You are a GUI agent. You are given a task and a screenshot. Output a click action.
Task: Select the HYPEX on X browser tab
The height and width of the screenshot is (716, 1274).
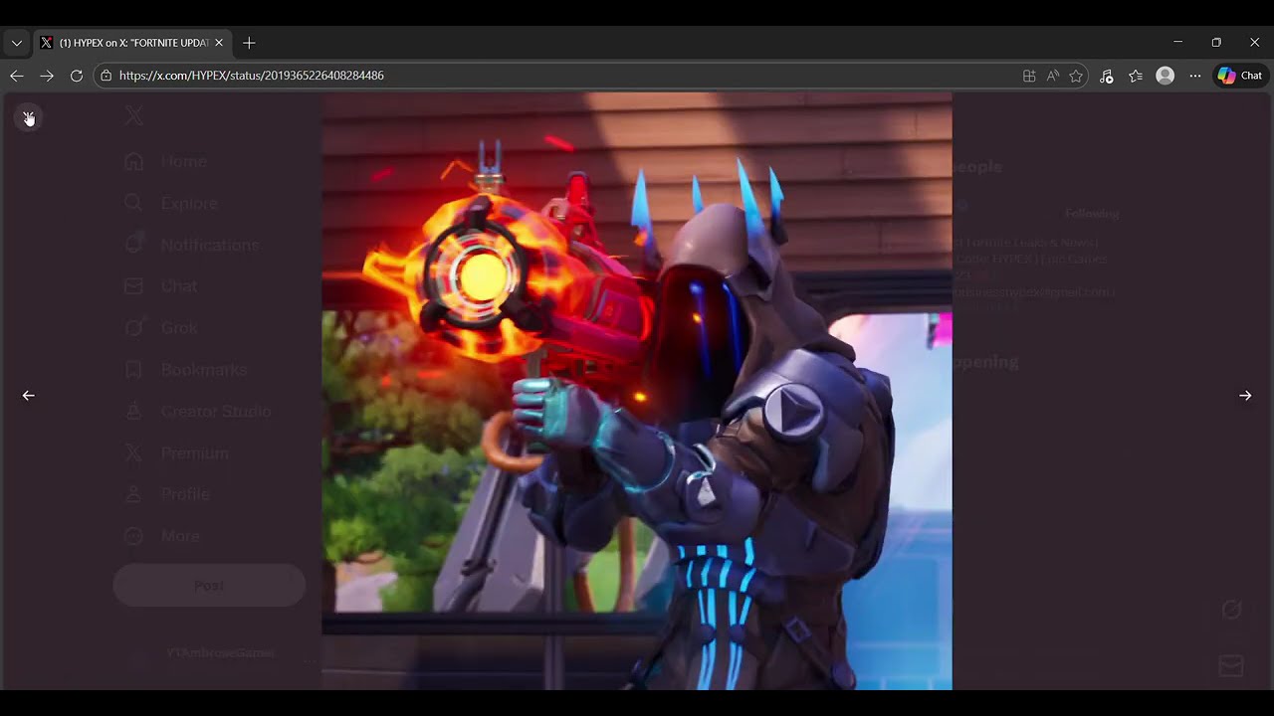pyautogui.click(x=131, y=43)
